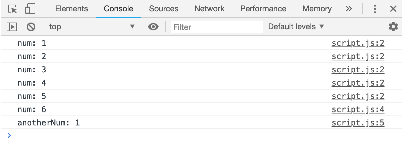Show more tabs with the chevron
The image size is (402, 146).
point(349,9)
